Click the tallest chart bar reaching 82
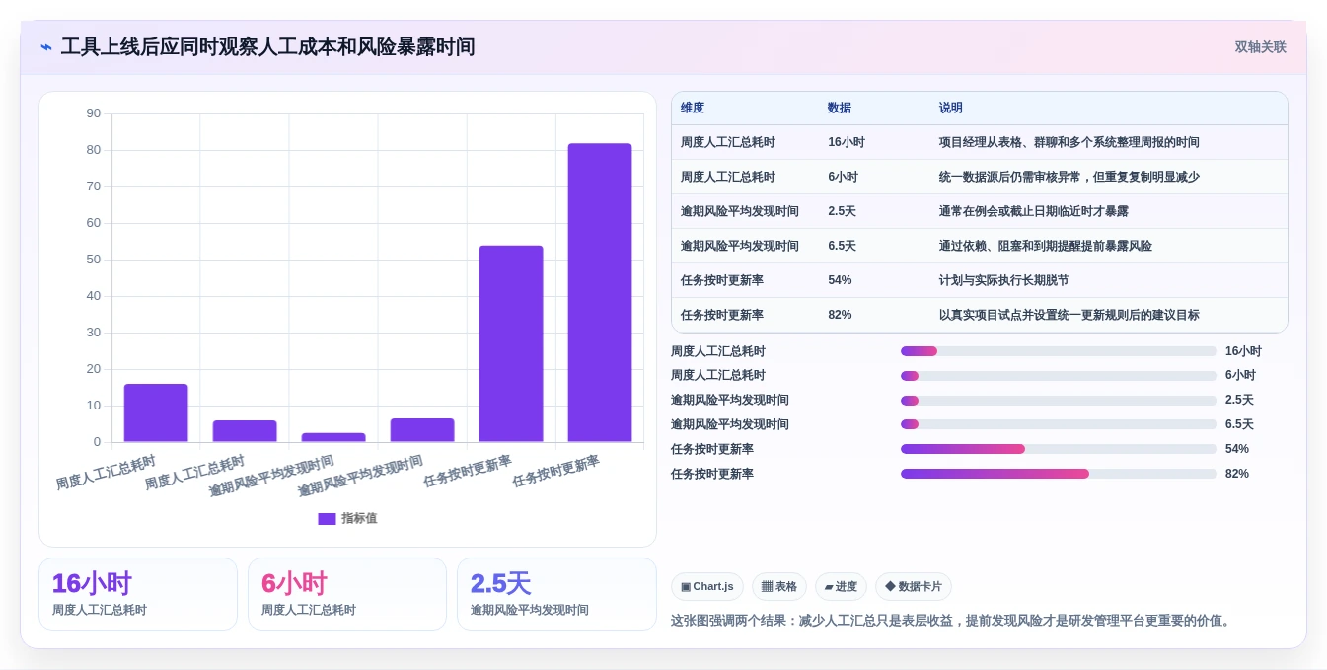Image resolution: width=1327 pixels, height=670 pixels. click(x=600, y=292)
